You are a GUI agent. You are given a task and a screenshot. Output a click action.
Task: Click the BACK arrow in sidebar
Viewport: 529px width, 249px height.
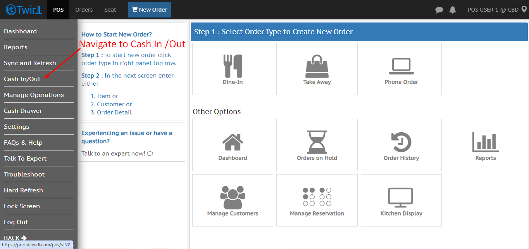coord(16,238)
